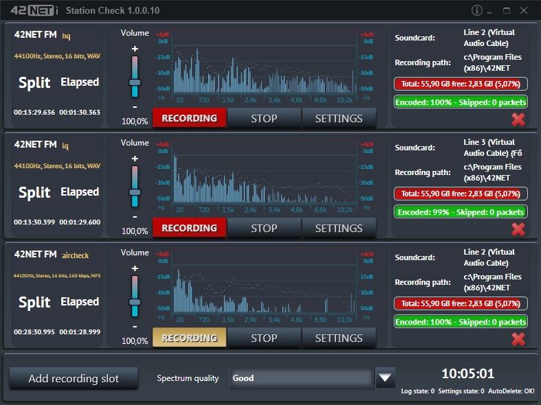
Task: Click the clock showing 10:05:01
Action: 468,373
